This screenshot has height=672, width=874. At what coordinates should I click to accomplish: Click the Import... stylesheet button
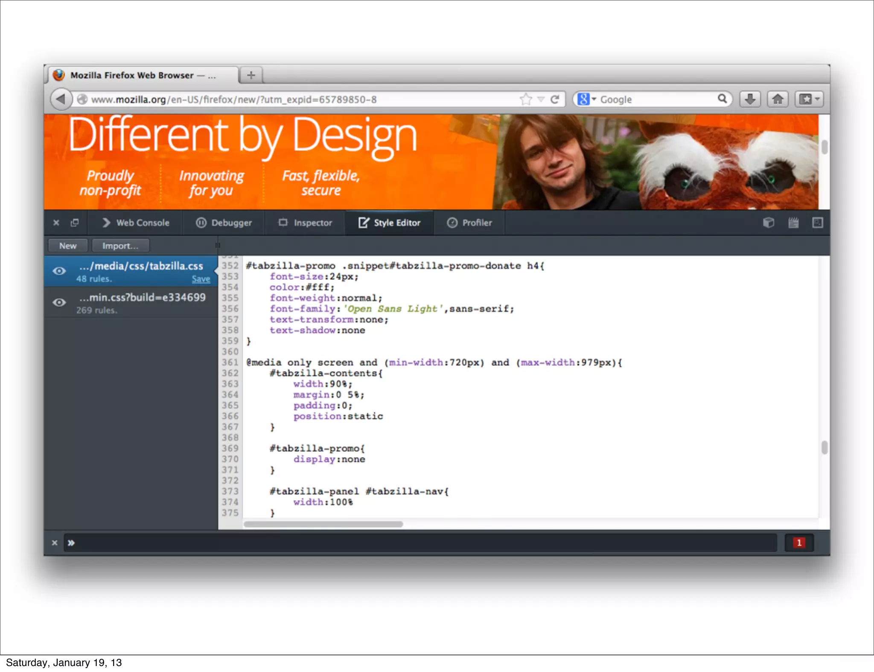pyautogui.click(x=120, y=246)
